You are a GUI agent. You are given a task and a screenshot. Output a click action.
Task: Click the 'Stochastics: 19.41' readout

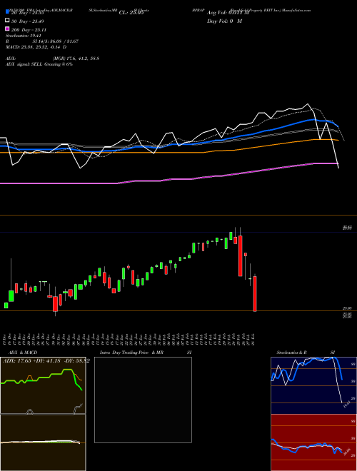[x=24, y=36]
